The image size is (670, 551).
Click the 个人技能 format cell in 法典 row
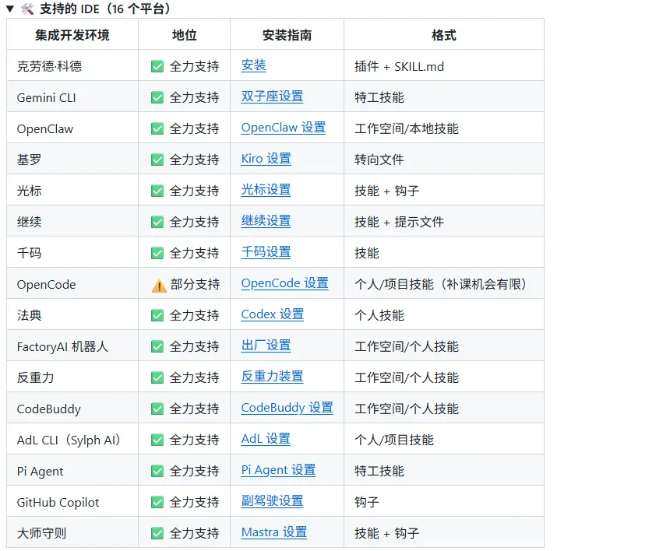click(x=444, y=315)
